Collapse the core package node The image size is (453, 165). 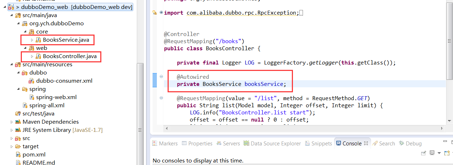pos(25,32)
